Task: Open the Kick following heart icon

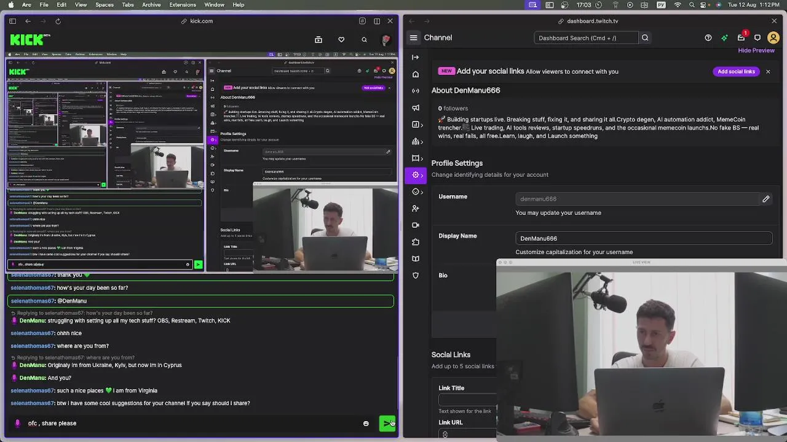Action: click(341, 40)
